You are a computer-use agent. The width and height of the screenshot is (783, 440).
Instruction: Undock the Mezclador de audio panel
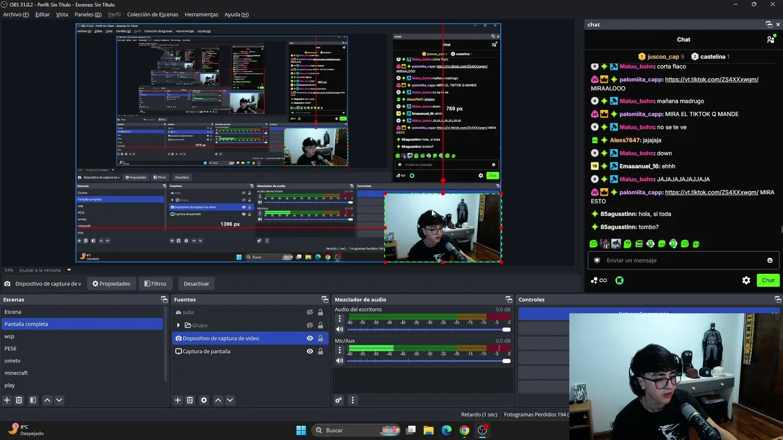coord(508,299)
